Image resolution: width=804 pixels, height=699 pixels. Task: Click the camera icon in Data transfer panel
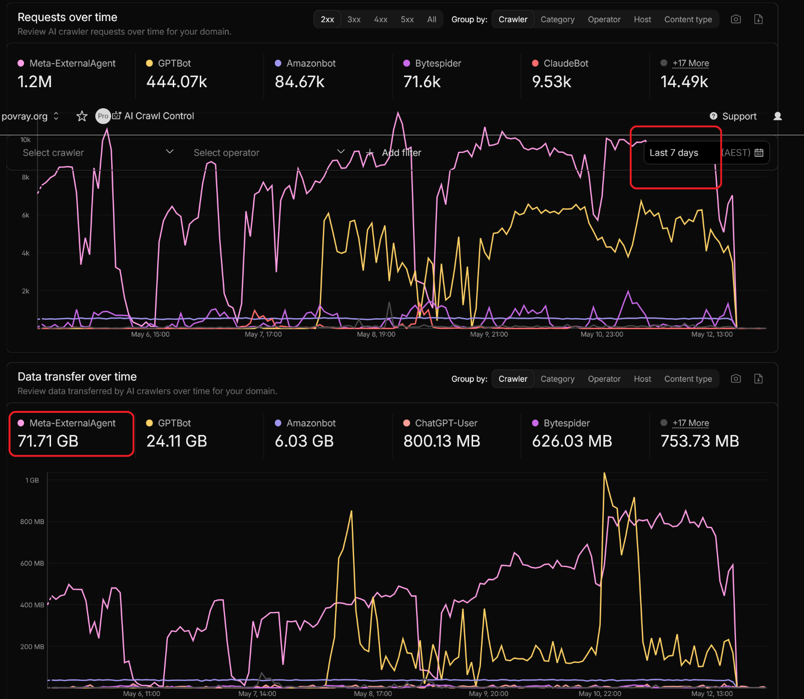pos(735,378)
